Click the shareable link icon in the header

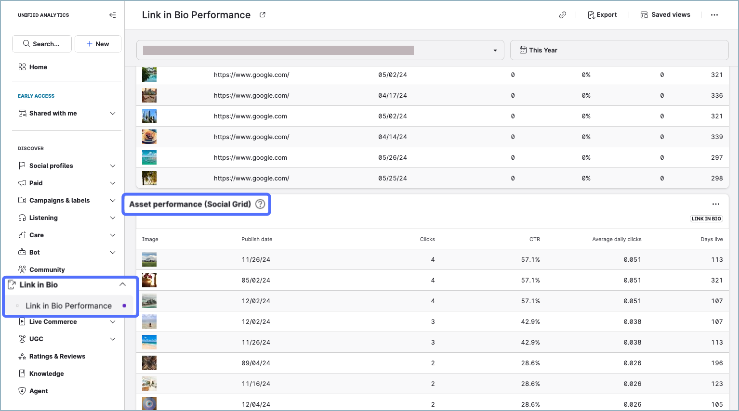[x=563, y=15]
